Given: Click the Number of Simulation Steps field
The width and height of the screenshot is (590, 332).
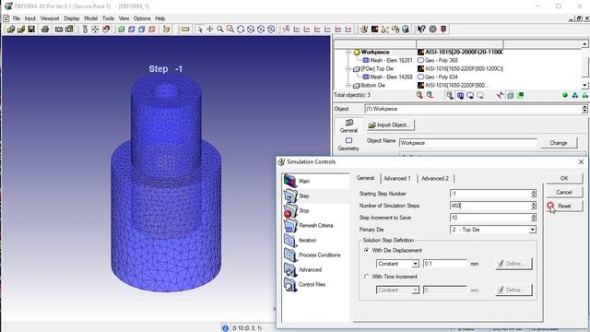Looking at the screenshot, I should (x=490, y=206).
